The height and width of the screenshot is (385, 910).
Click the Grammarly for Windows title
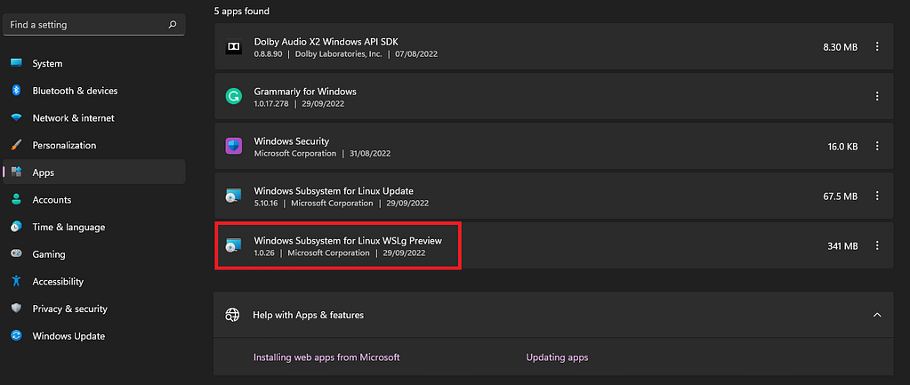pyautogui.click(x=305, y=92)
